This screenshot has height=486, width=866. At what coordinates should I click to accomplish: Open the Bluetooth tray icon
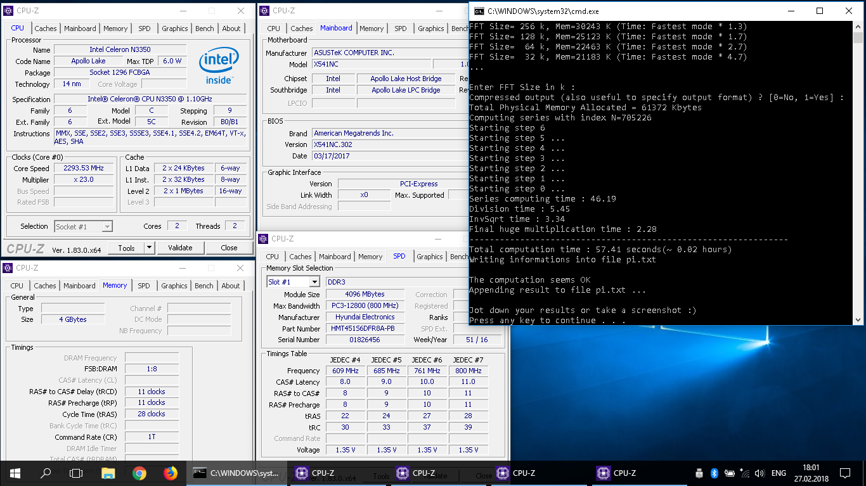coord(714,473)
